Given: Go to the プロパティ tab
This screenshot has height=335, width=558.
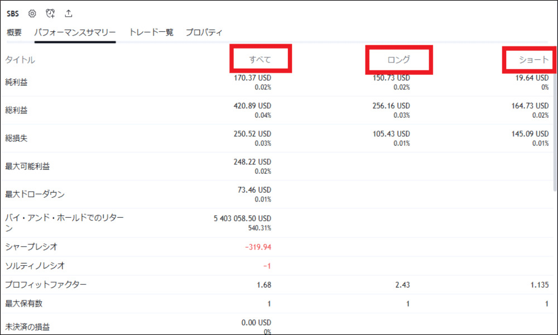Looking at the screenshot, I should [204, 32].
